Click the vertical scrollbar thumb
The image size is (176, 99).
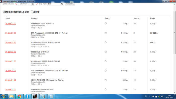(174, 32)
